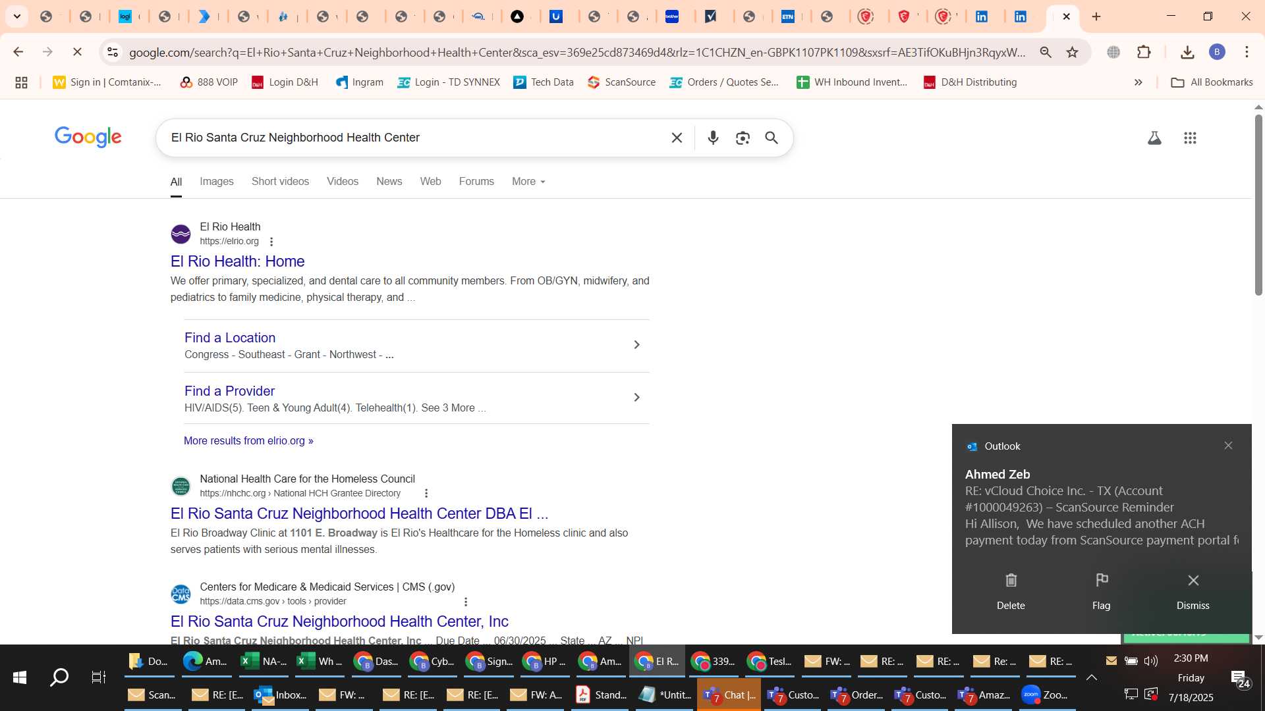Open Task View on taskbar
This screenshot has width=1265, height=711.
coord(98,677)
